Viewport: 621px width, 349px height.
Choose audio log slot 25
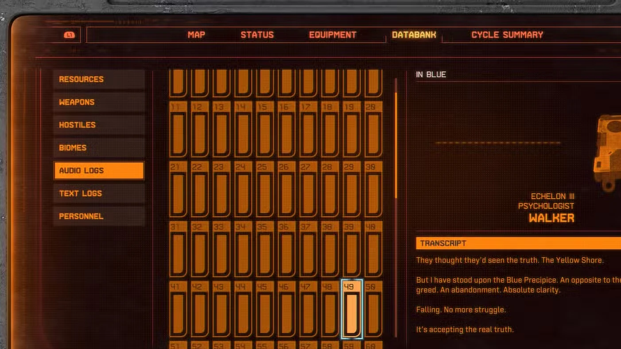(265, 189)
